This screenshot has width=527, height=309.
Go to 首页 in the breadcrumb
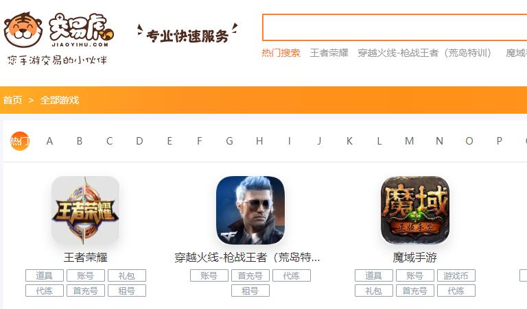pos(12,100)
